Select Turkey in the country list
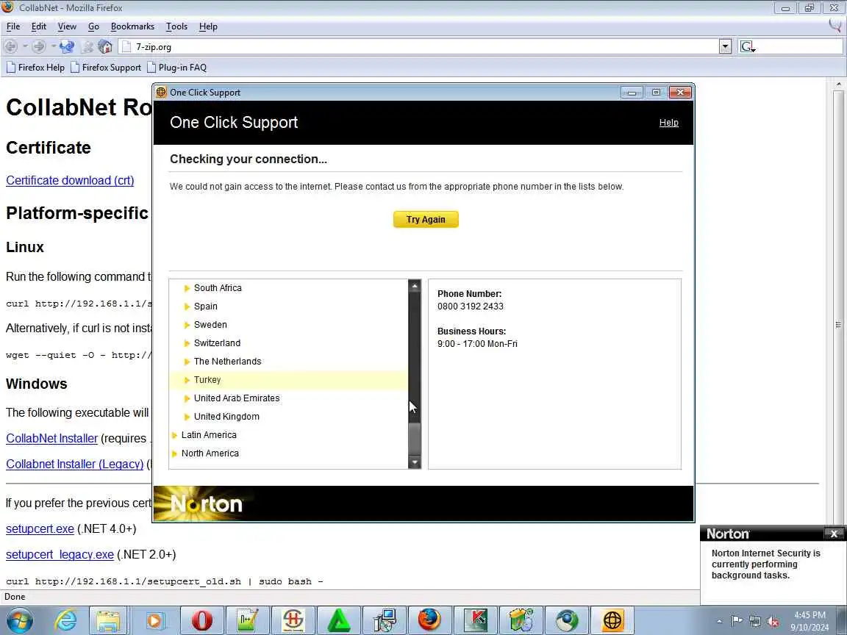 click(x=288, y=379)
